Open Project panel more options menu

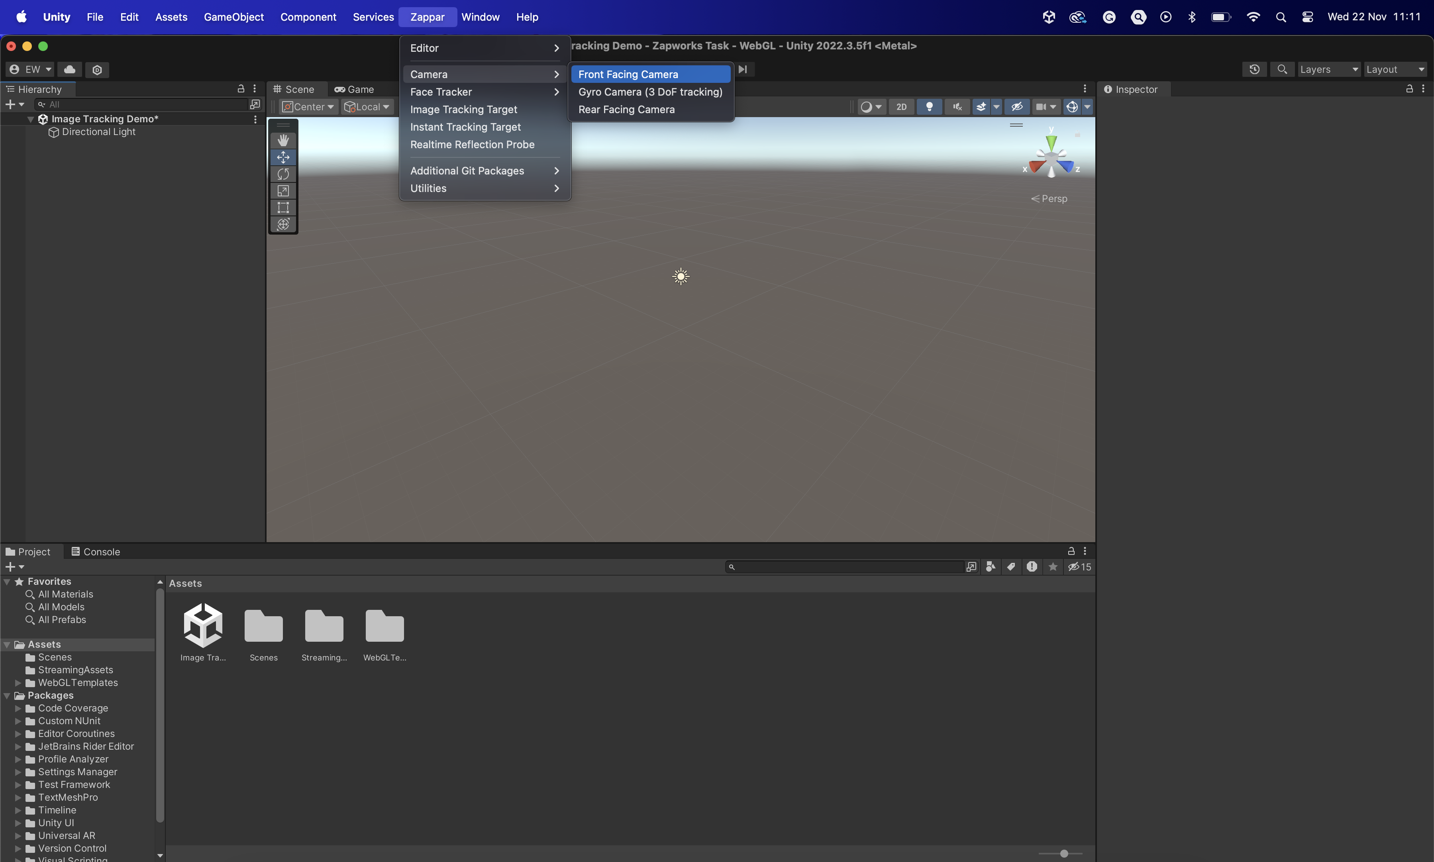click(1085, 551)
